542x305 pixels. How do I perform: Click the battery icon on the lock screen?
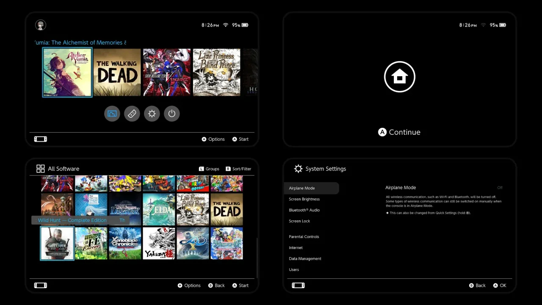click(503, 25)
